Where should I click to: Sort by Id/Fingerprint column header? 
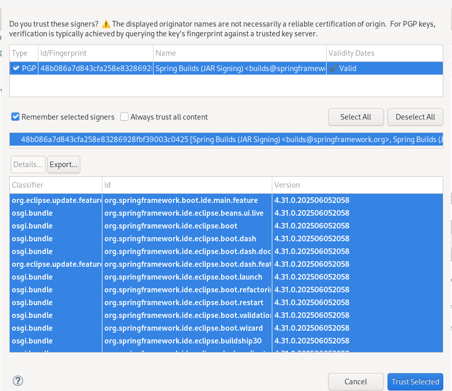pos(96,53)
